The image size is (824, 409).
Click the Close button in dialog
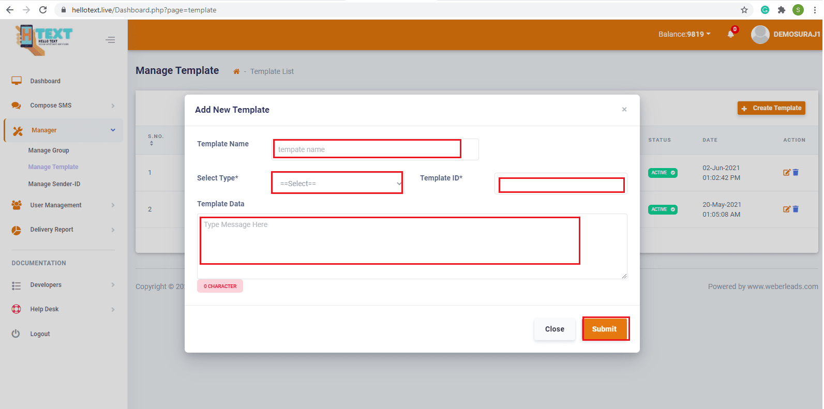(x=555, y=329)
